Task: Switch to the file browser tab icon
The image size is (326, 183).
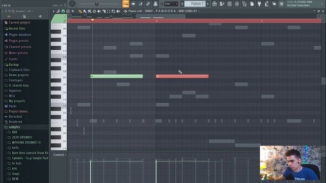Action: [x=24, y=16]
